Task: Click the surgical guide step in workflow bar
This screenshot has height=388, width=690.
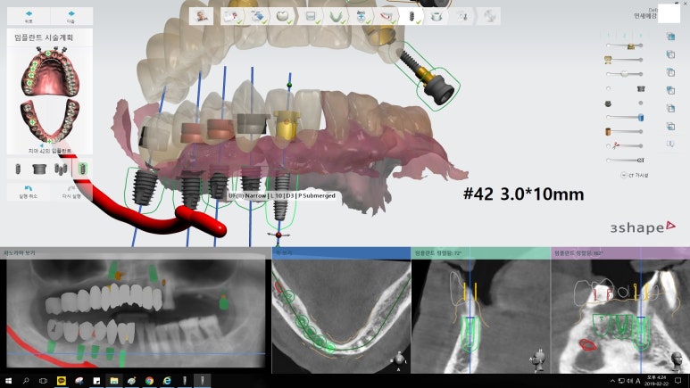Action: (x=438, y=15)
